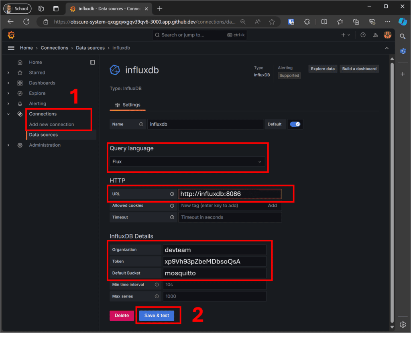Open Alerting via the bell icon
This screenshot has height=342, width=411.
[20, 103]
